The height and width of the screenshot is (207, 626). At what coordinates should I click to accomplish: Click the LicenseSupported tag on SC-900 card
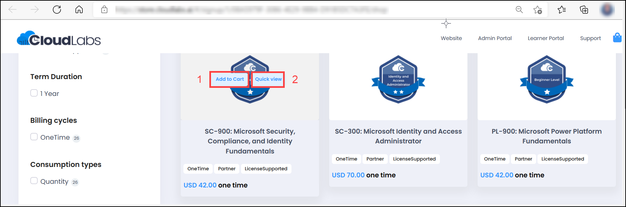266,169
